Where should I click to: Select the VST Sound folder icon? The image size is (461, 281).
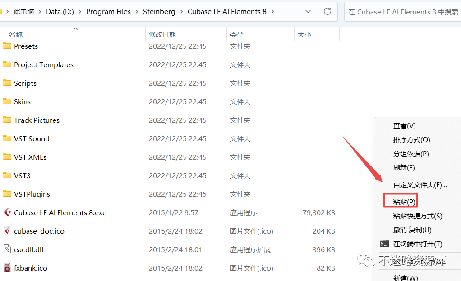[7, 138]
